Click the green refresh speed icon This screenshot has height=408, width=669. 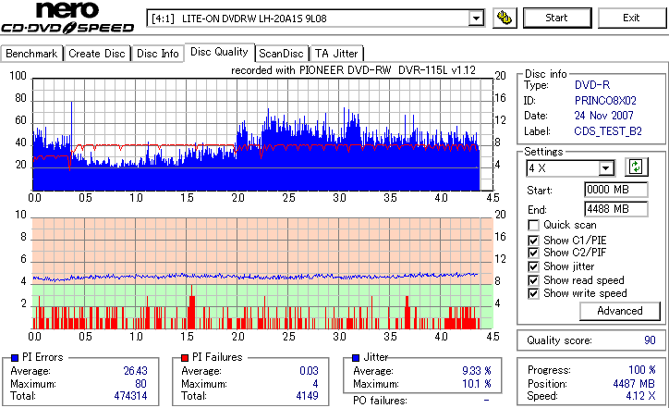coord(636,167)
